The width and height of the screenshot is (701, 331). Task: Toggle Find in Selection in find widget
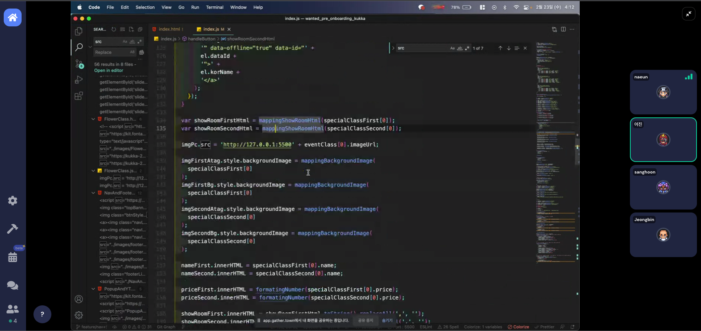(517, 48)
